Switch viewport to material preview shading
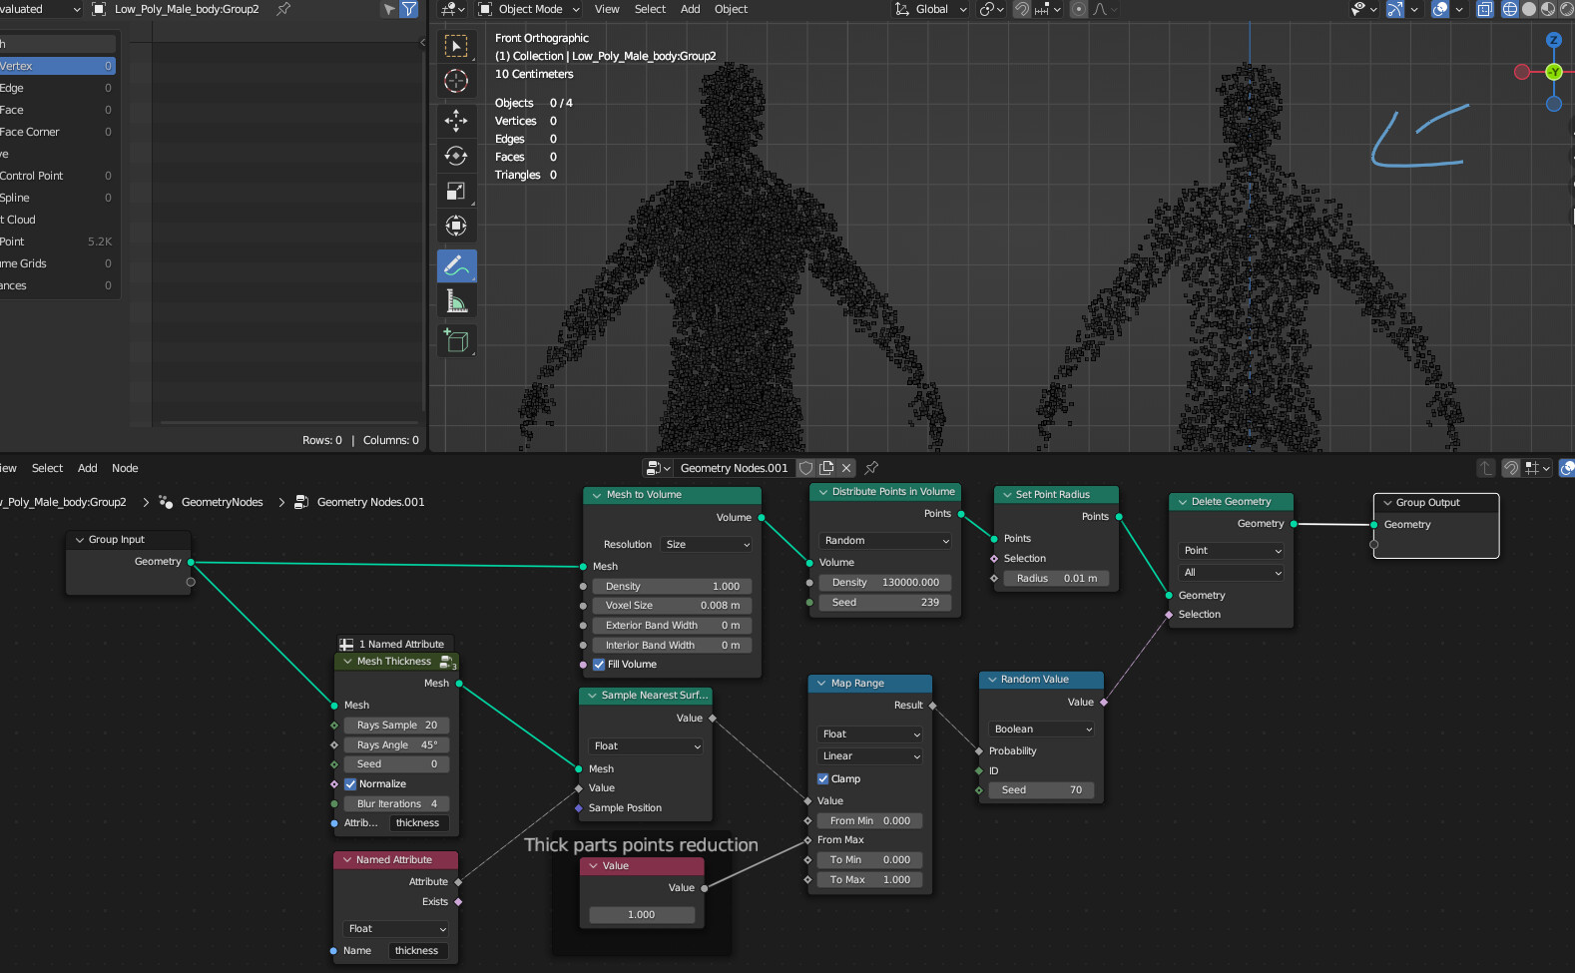1575x973 pixels. point(1548,9)
